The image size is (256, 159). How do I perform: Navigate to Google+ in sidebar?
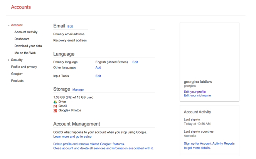pyautogui.click(x=17, y=74)
